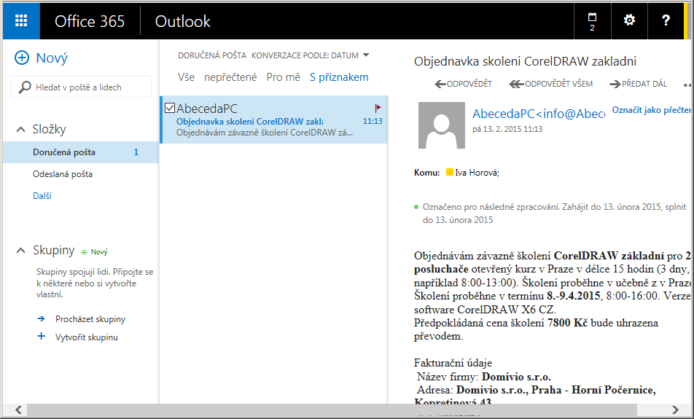Focus the Hledat v poště a lidech field
Screen dimensions: 694x419
click(x=81, y=87)
